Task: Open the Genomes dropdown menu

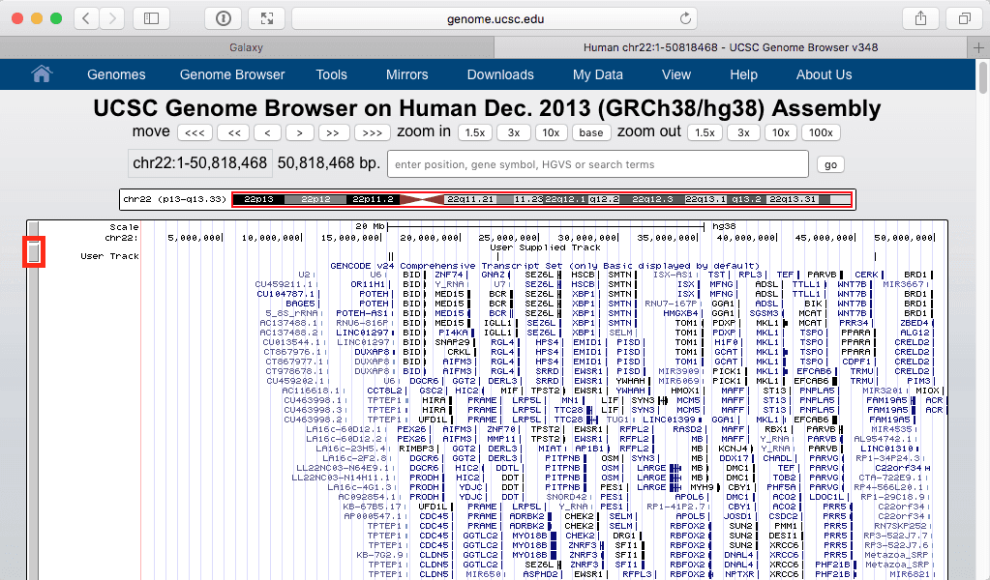Action: 116,74
